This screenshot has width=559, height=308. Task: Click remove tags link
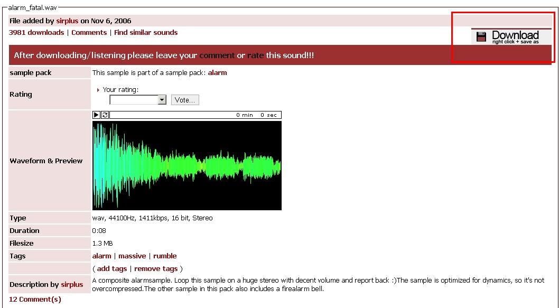[x=156, y=269]
